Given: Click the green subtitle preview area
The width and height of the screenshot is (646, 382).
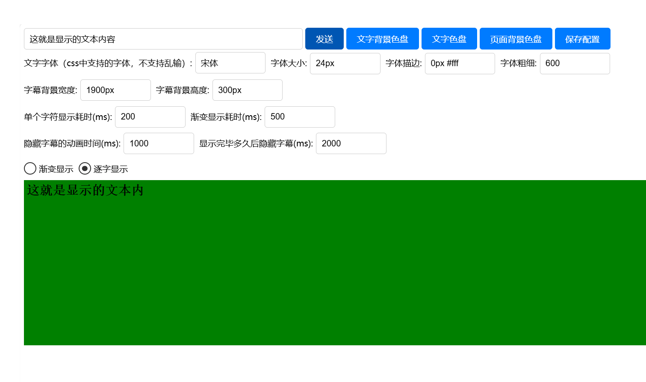Looking at the screenshot, I should click(x=335, y=273).
